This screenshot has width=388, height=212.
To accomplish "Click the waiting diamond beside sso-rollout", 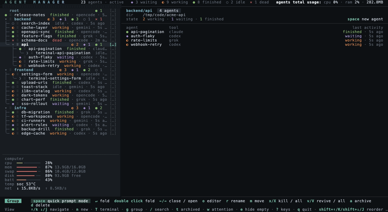I will coord(13,104).
